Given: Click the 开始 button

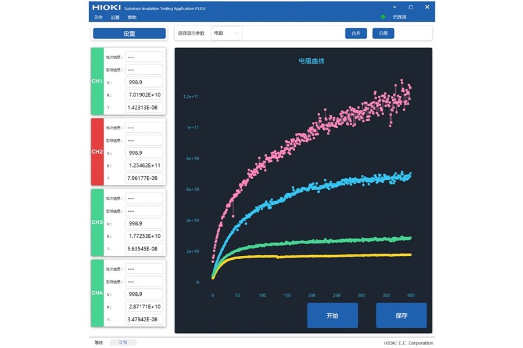Looking at the screenshot, I should (x=332, y=316).
